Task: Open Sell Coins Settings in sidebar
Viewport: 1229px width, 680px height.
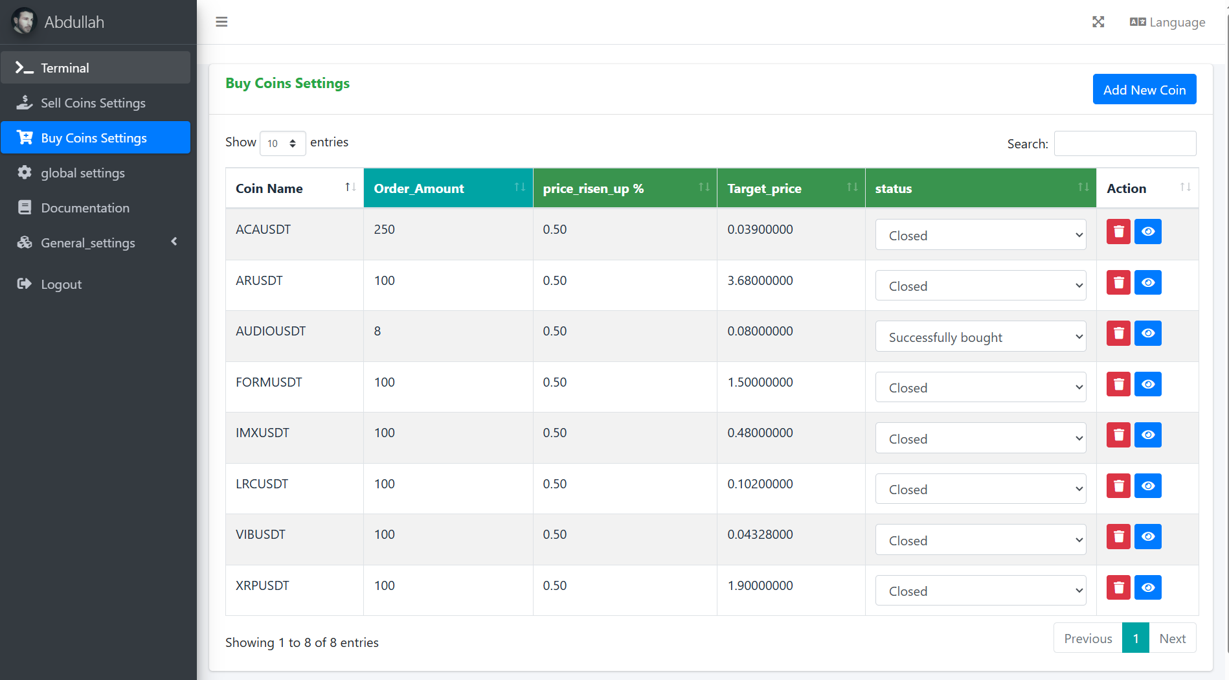Action: (93, 103)
